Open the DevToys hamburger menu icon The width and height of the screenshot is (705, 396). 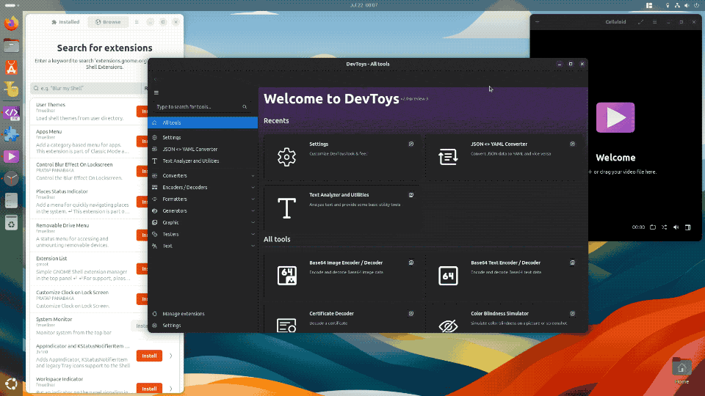tap(156, 93)
